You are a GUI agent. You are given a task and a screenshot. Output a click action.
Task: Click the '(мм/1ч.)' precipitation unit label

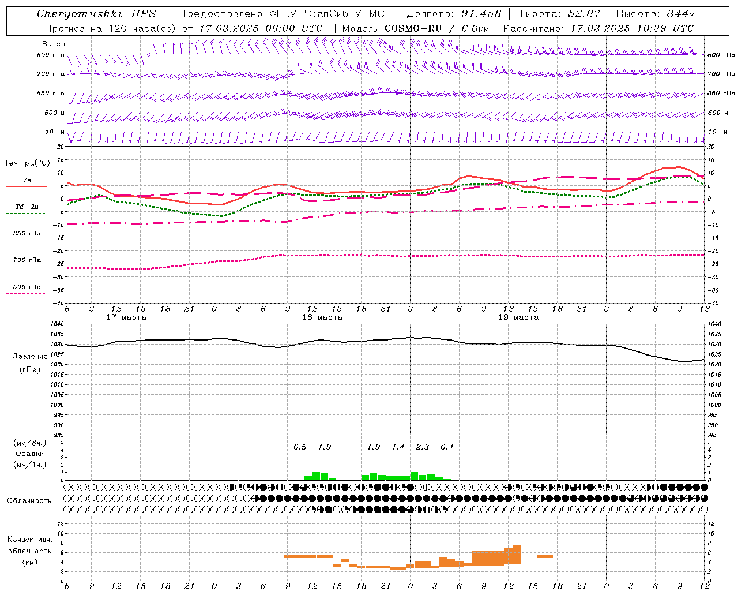click(x=30, y=465)
